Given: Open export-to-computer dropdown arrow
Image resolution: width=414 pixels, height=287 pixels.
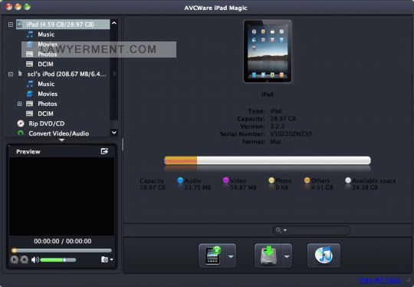Looking at the screenshot, I should (x=287, y=256).
